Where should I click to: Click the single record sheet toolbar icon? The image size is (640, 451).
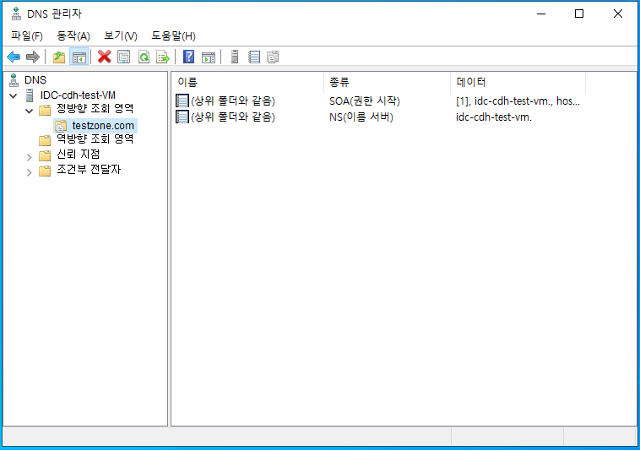pos(254,57)
